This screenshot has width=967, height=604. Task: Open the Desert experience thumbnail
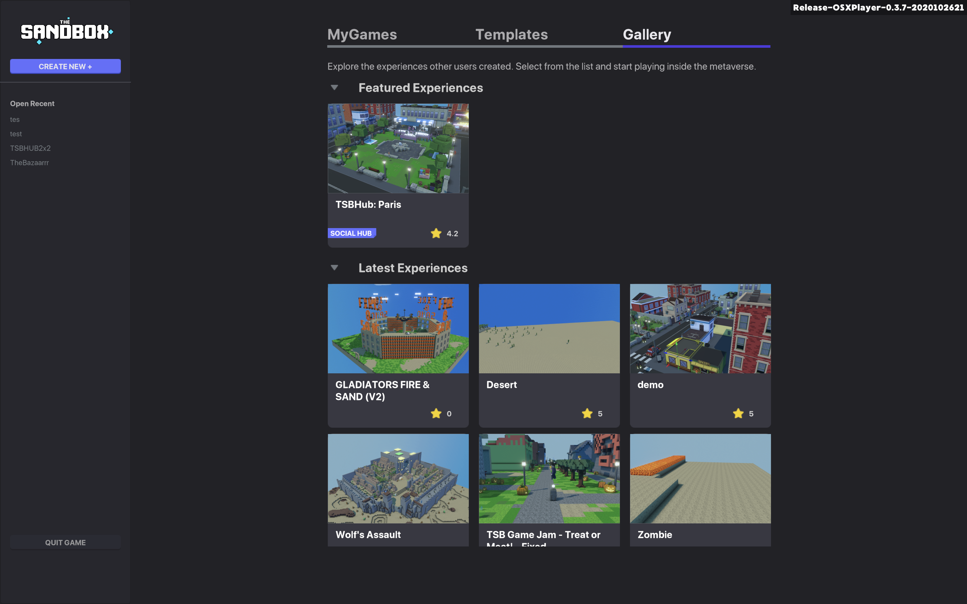[x=549, y=329]
